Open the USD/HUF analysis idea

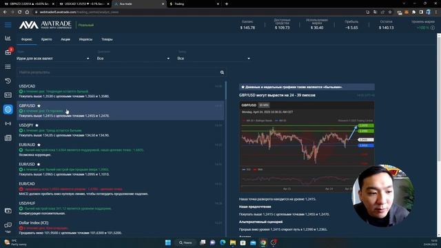[121, 208]
